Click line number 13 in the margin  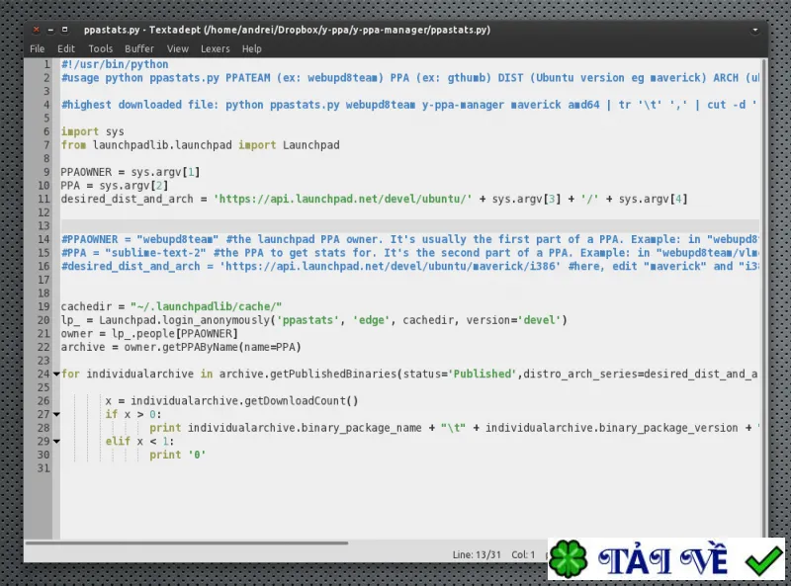pyautogui.click(x=44, y=226)
